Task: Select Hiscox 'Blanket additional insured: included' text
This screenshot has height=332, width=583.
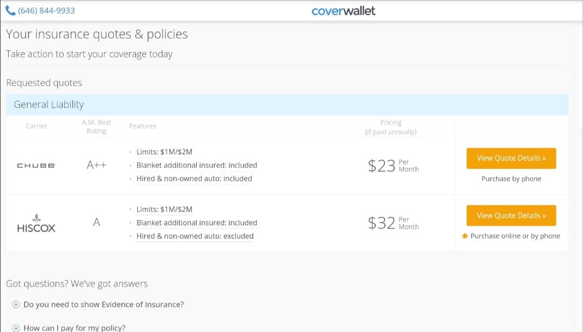Action: click(196, 223)
